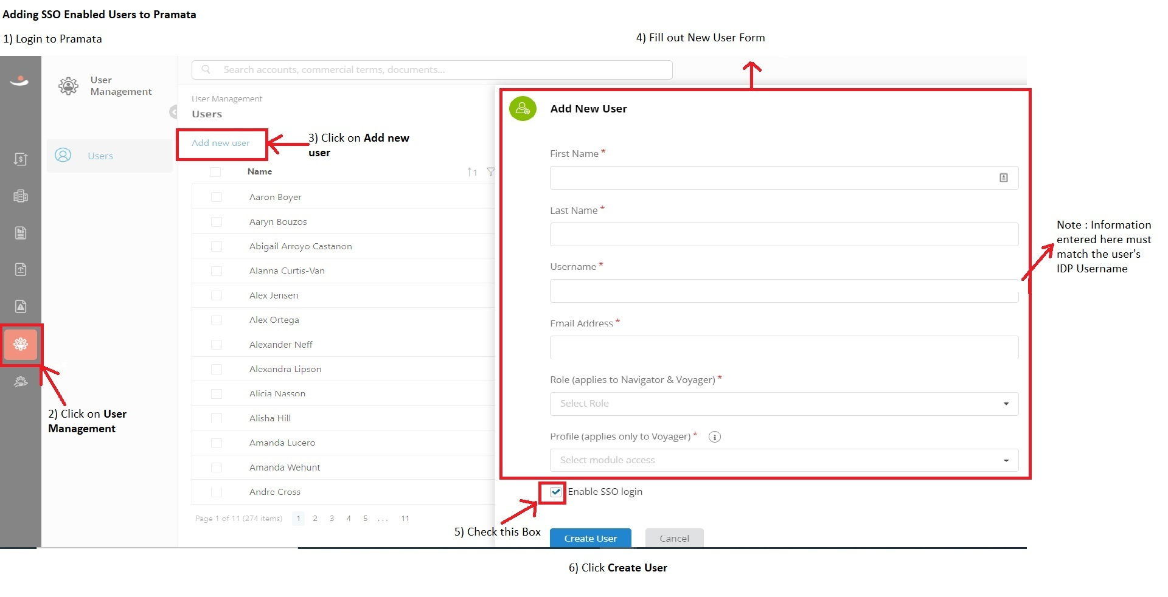Screen dimensions: 1168x597
Task: Open the Select module access dropdown
Action: click(x=784, y=460)
